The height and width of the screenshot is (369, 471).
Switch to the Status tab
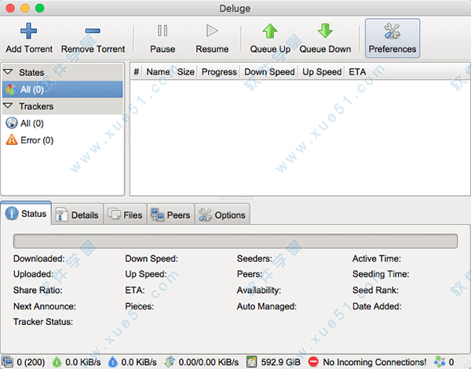[26, 213]
